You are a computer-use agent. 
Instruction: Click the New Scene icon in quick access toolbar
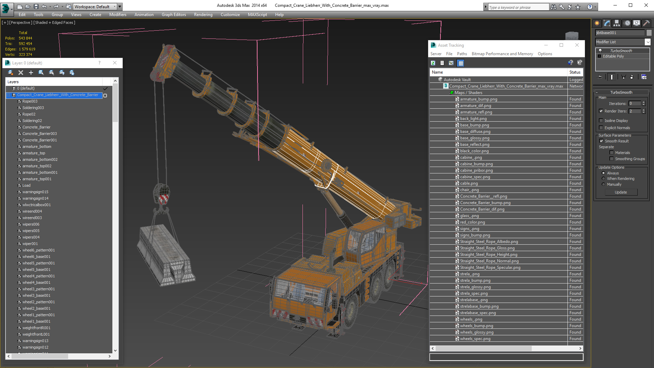[19, 6]
